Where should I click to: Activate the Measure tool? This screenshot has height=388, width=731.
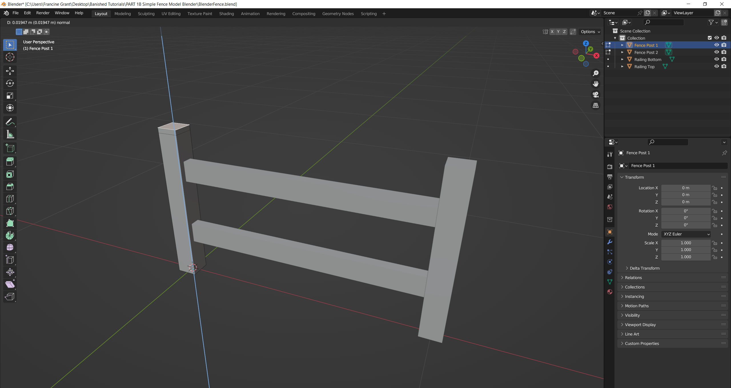10,134
